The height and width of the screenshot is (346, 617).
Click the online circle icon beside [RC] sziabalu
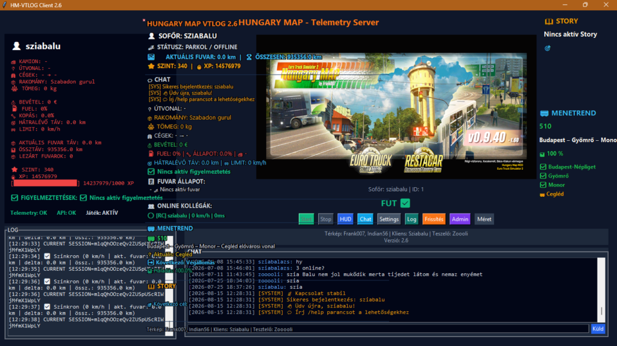(x=151, y=215)
